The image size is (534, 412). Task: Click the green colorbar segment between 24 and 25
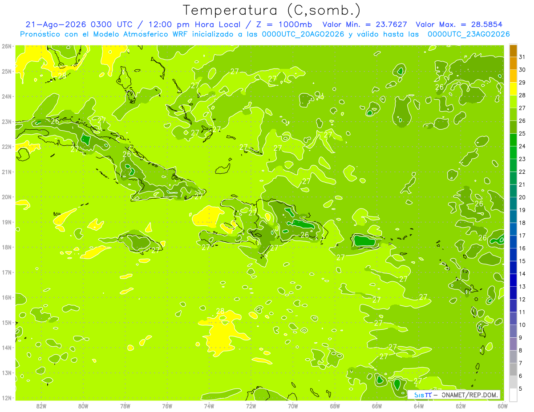(513, 140)
